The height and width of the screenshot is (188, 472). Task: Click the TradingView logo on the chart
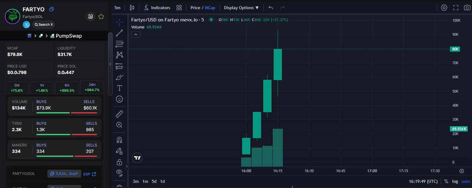point(137,158)
